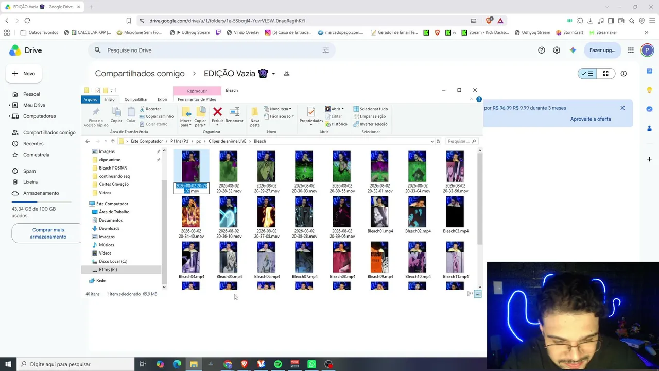The height and width of the screenshot is (371, 659).
Task: Select Disco Local (C:) in navigation pane
Action: [x=113, y=261]
